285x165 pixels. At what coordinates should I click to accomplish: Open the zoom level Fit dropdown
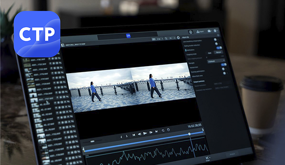[172, 38]
